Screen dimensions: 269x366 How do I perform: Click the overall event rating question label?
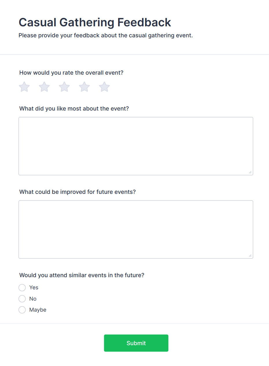coord(71,73)
